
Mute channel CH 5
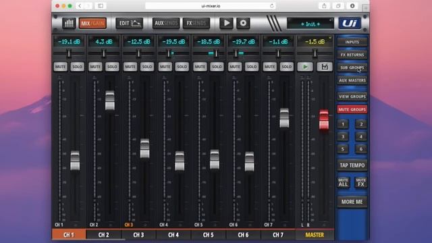point(200,67)
